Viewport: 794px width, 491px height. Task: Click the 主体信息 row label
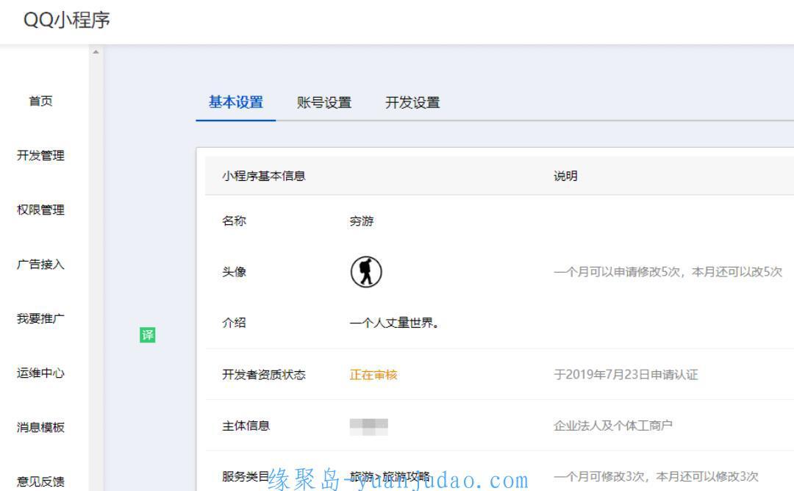pos(246,426)
